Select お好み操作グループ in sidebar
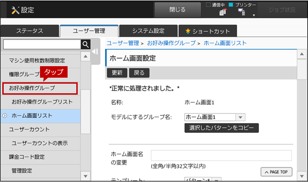Image resolution: width=308 pixels, height=182 pixels. [x=40, y=88]
